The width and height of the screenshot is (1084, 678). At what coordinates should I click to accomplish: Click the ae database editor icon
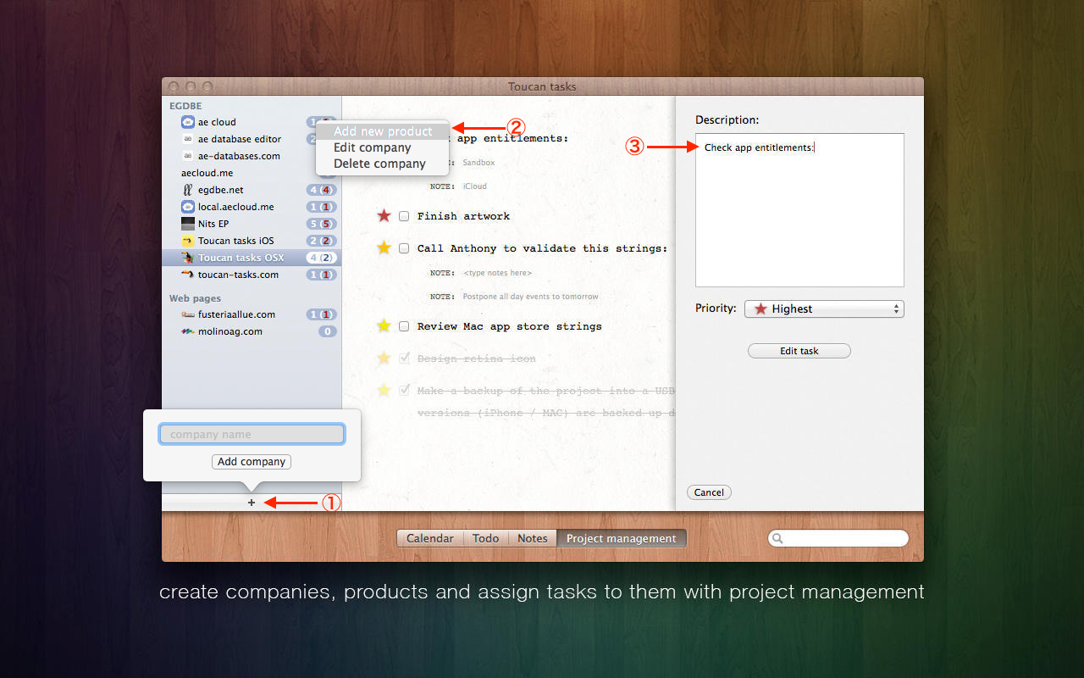point(188,139)
